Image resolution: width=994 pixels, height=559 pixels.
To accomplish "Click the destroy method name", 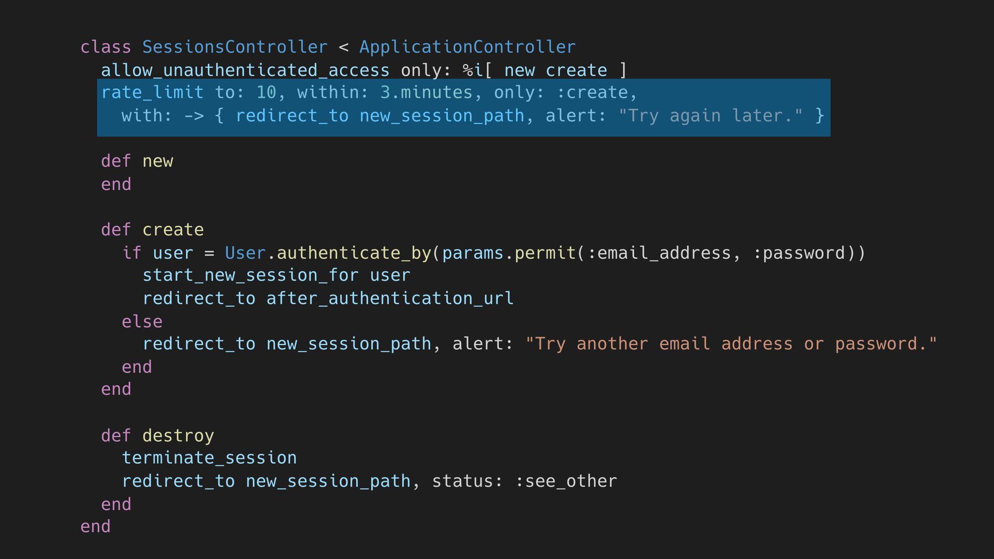I will tap(178, 436).
